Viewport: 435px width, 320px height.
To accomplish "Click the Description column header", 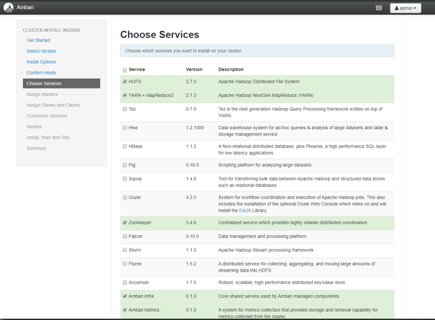I will (231, 69).
